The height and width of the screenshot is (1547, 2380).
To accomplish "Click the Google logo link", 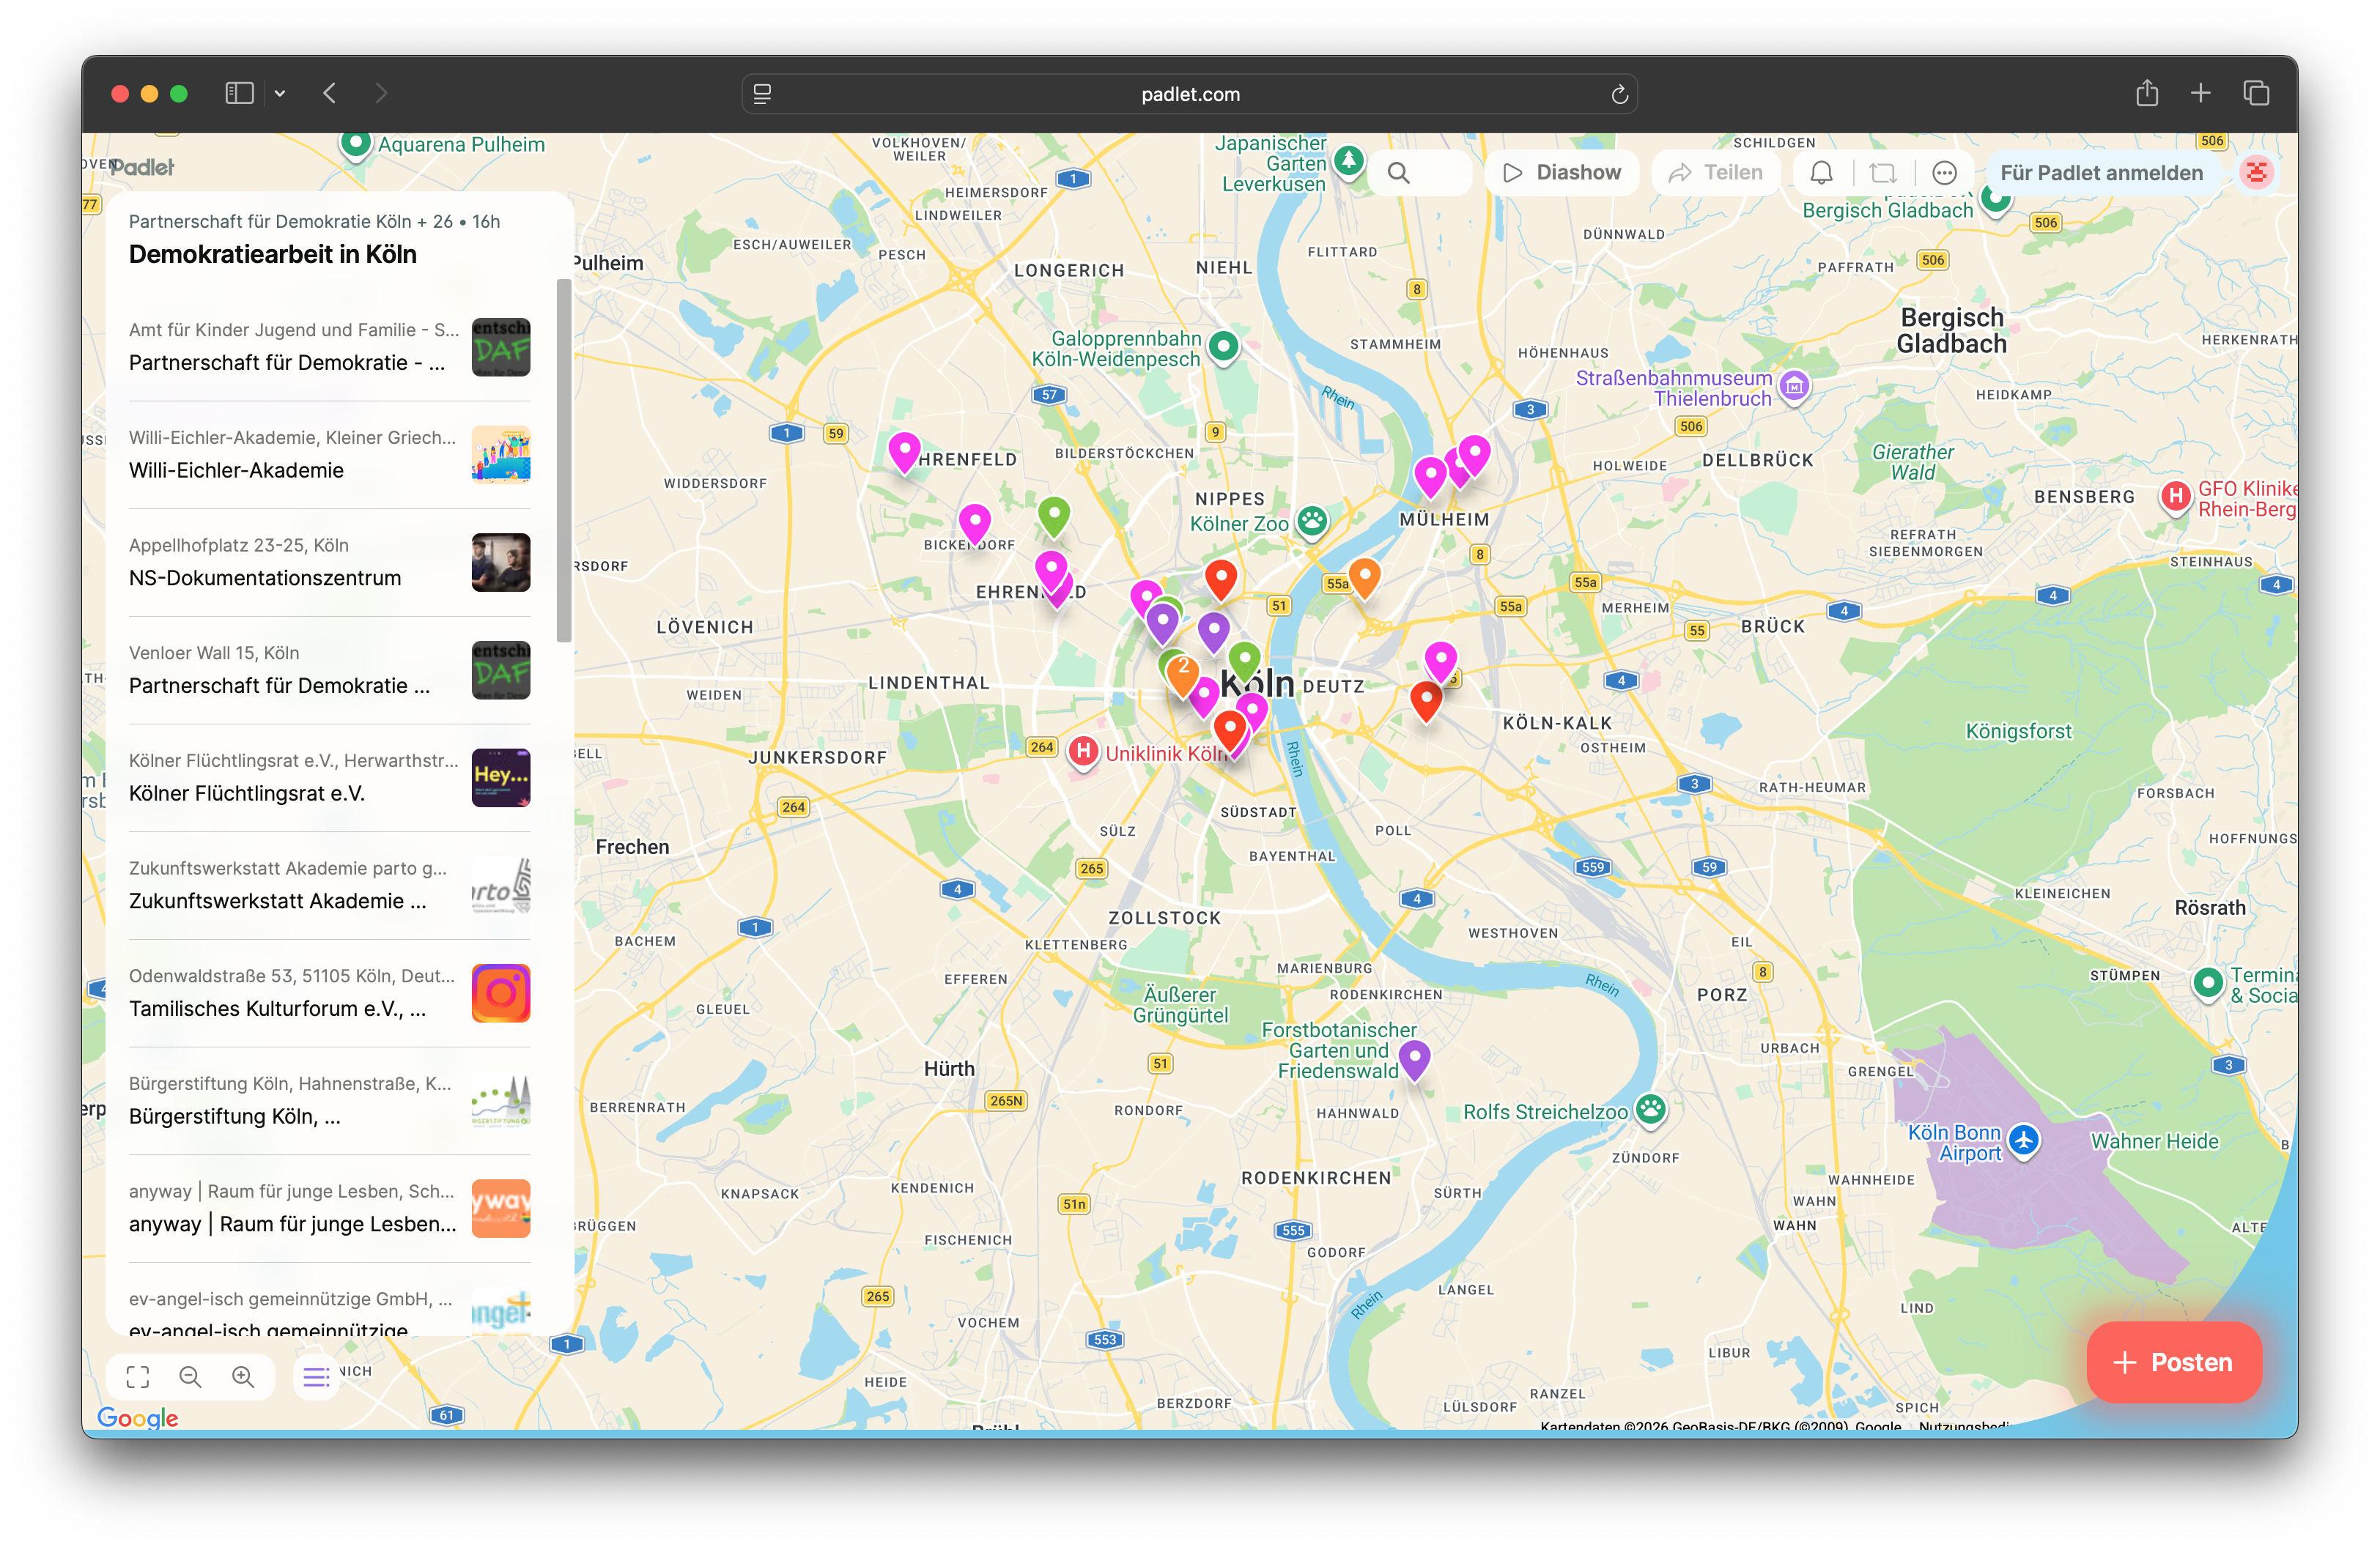I will click(x=138, y=1417).
